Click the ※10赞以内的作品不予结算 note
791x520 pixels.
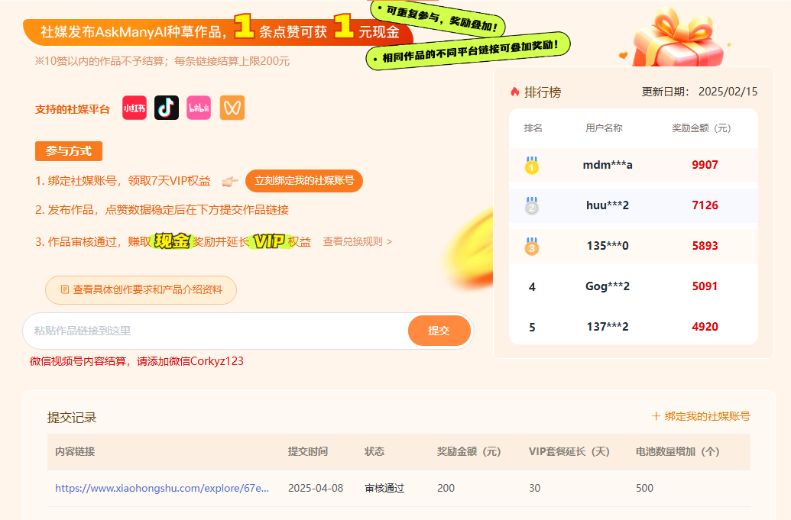[162, 62]
